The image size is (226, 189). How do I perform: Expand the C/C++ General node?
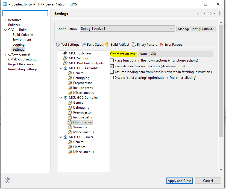5,55
